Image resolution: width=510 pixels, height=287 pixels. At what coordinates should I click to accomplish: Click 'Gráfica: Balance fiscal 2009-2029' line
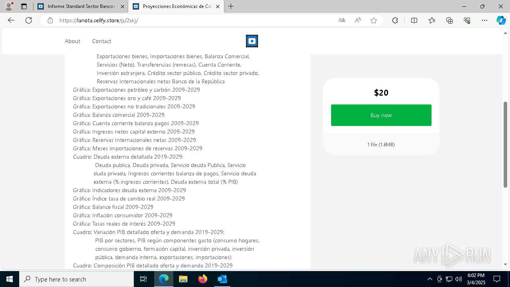pyautogui.click(x=113, y=207)
